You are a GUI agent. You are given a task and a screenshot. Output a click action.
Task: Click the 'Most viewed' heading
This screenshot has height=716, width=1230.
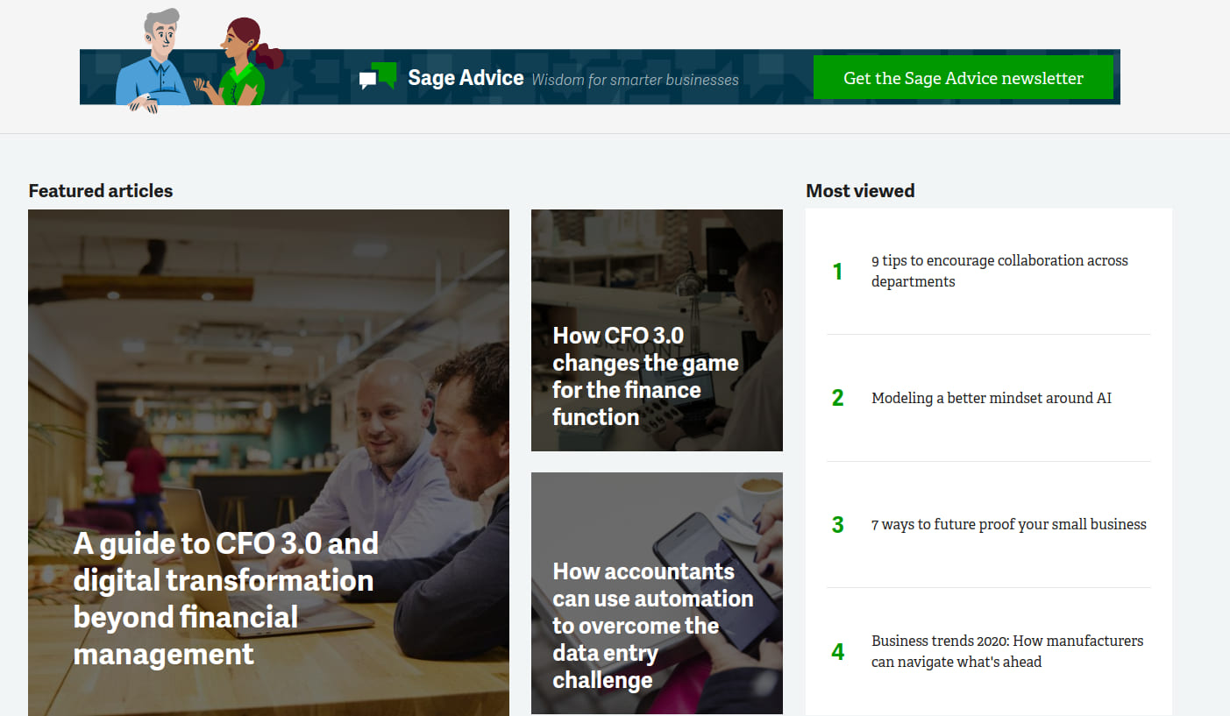(860, 191)
